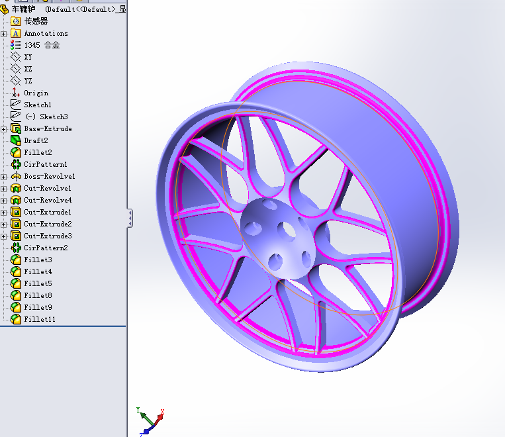Screen dimensions: 505x437
Task: Select the 1345 合金 material label
Action: [42, 45]
